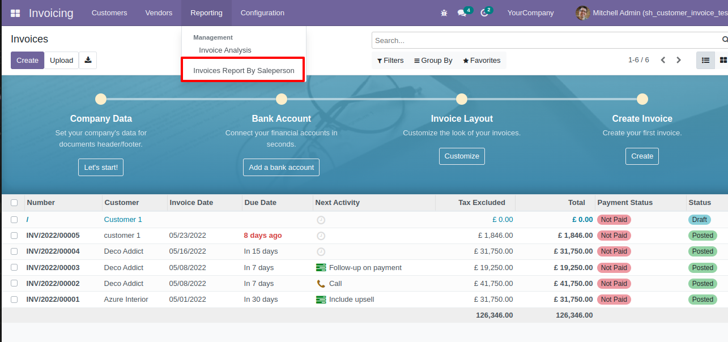Switch to kanban view icon
Viewport: 728px width, 342px height.
pyautogui.click(x=722, y=60)
